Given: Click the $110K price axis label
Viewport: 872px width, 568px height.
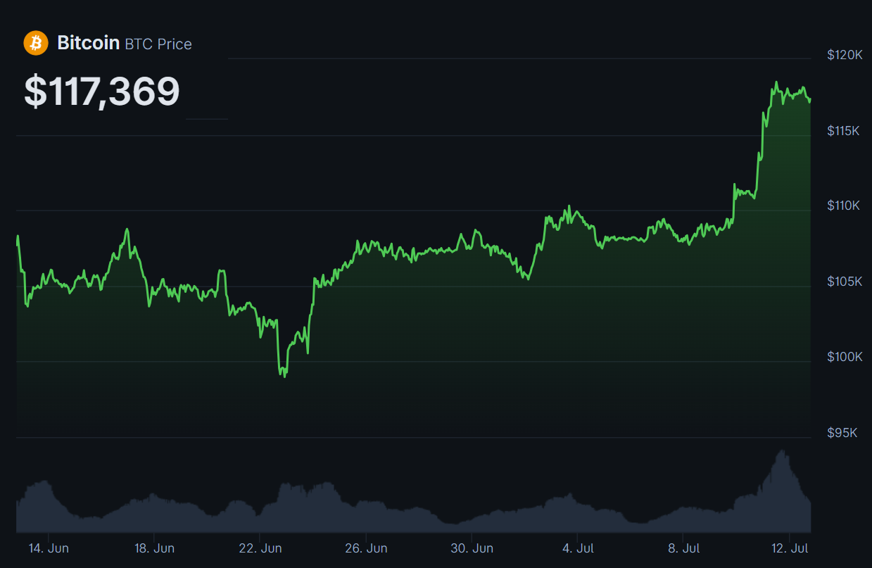Looking at the screenshot, I should [845, 206].
